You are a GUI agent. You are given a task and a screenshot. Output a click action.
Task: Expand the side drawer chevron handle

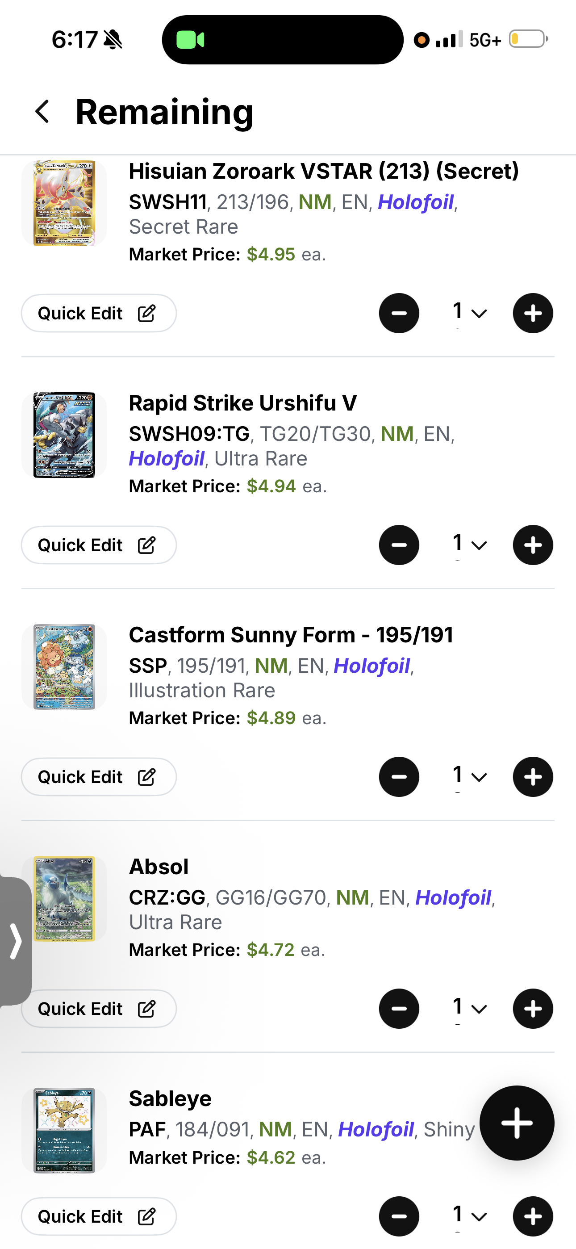tap(16, 941)
